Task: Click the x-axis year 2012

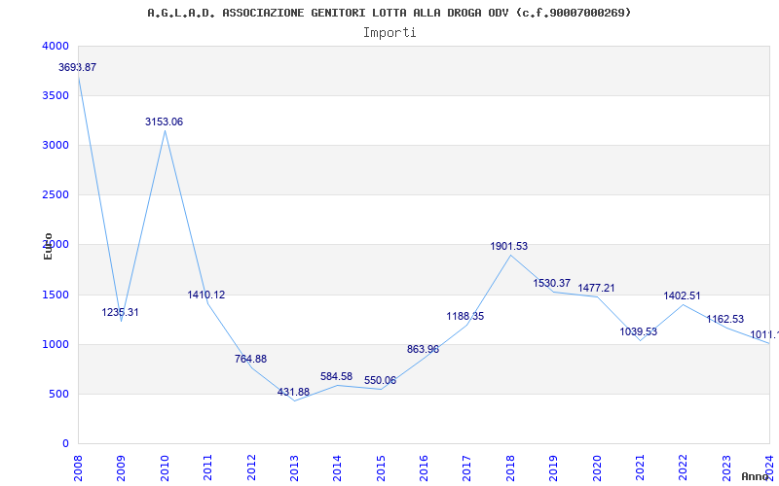Action: [x=251, y=468]
